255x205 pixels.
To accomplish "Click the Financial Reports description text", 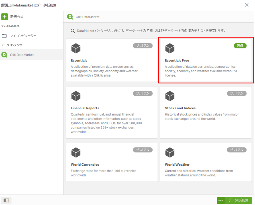I will [x=106, y=123].
